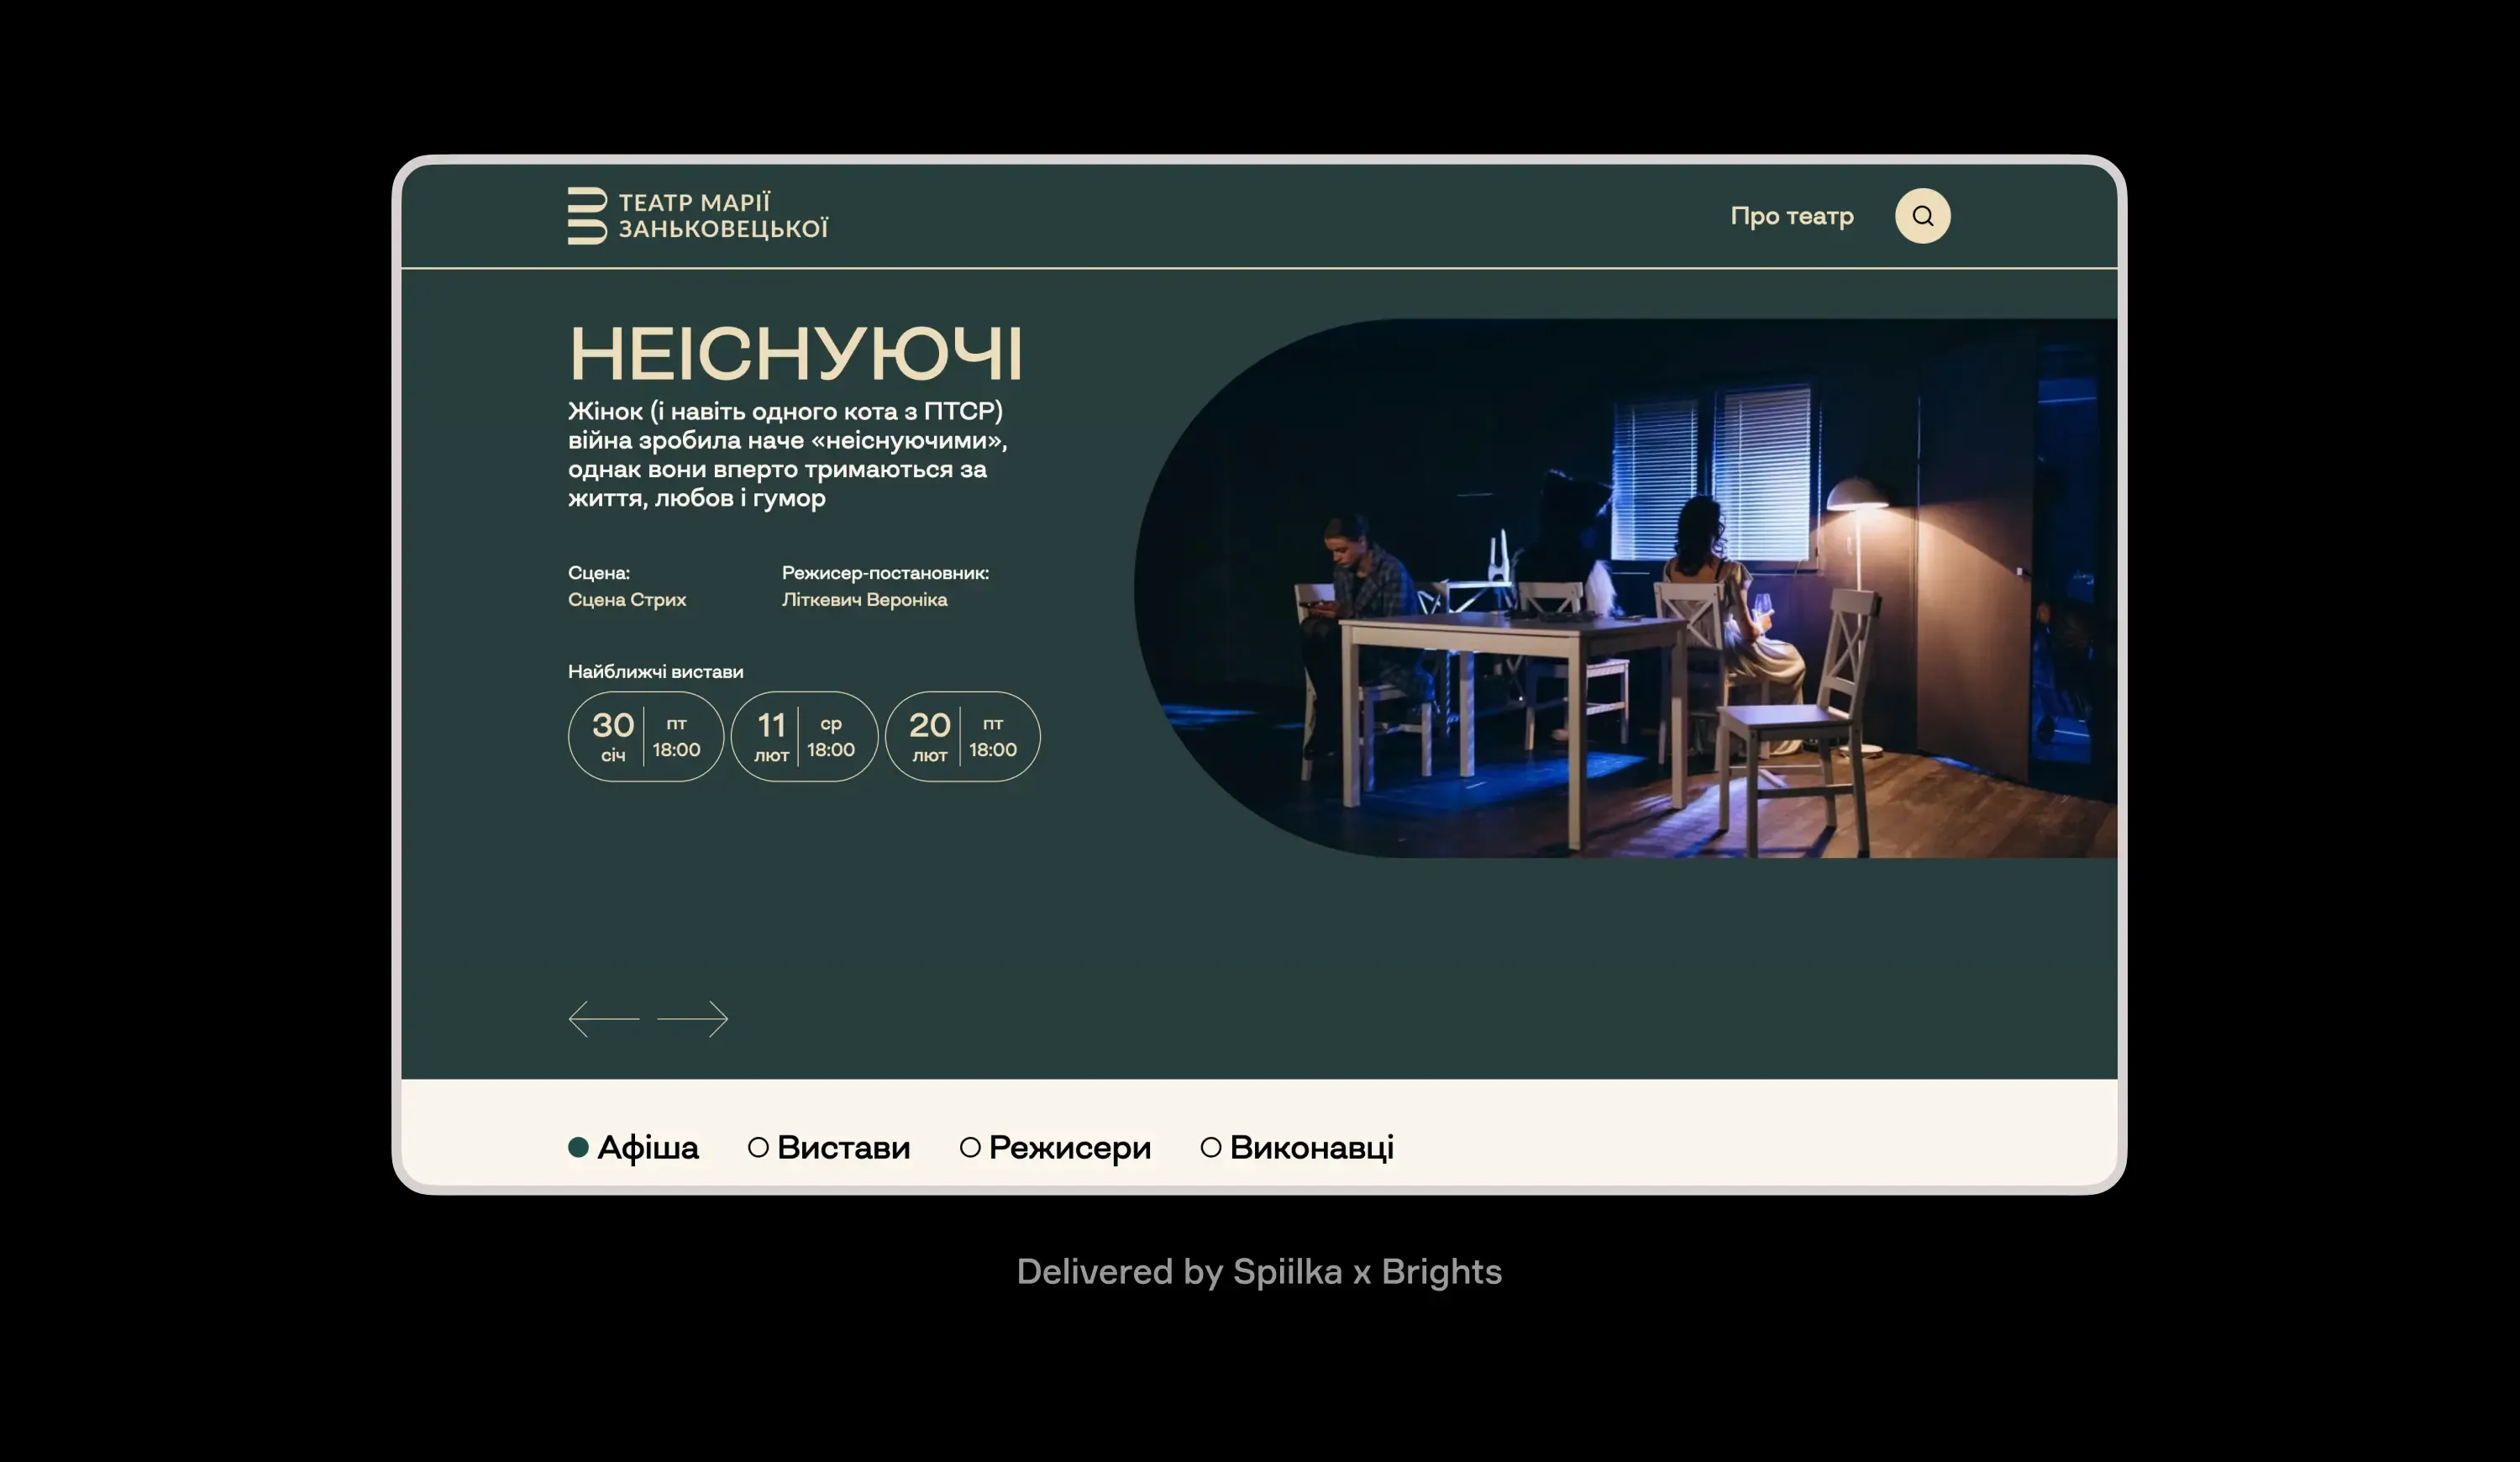
Task: Click the Сцена: label
Action: tap(599, 573)
